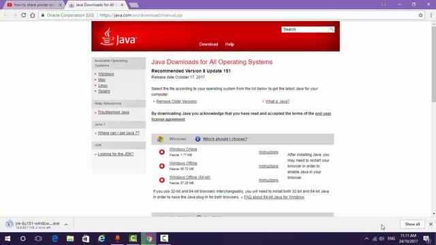Open FAQ about 64-bit Java for Windows
436x245 pixels.
[274, 197]
